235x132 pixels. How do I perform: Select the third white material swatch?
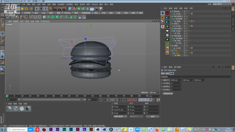[22, 108]
